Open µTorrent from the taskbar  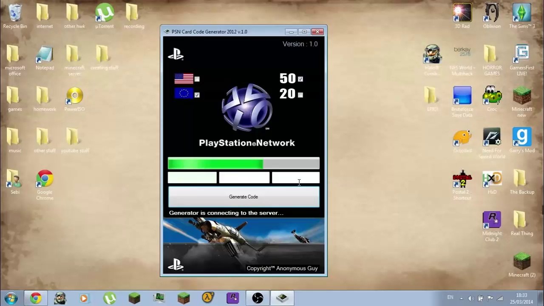point(110,298)
